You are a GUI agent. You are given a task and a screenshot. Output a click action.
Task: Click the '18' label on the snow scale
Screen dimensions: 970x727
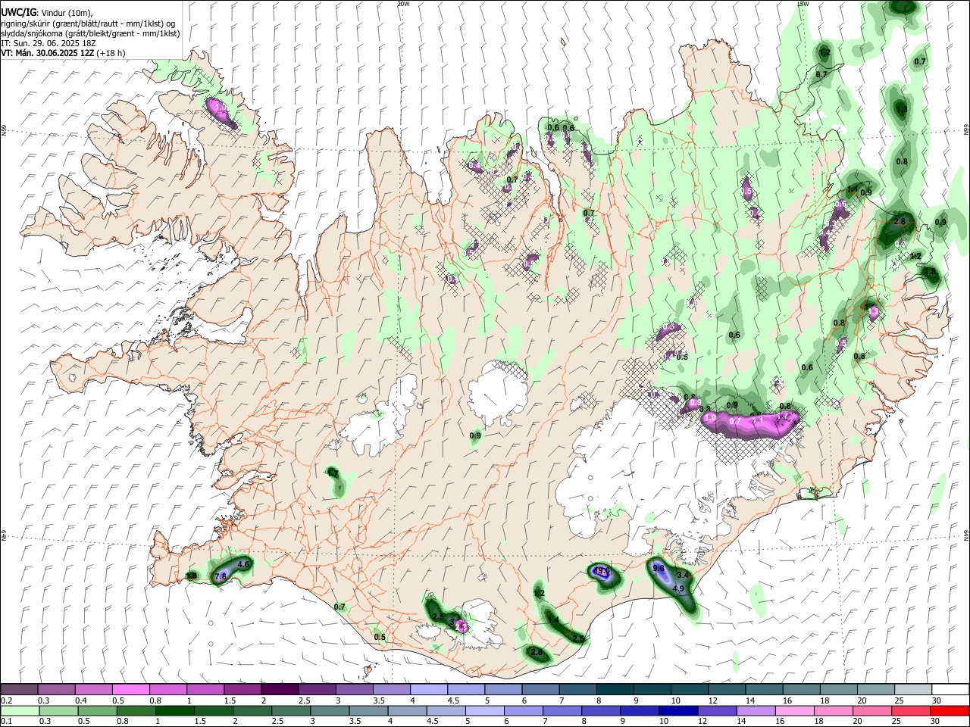[823, 700]
